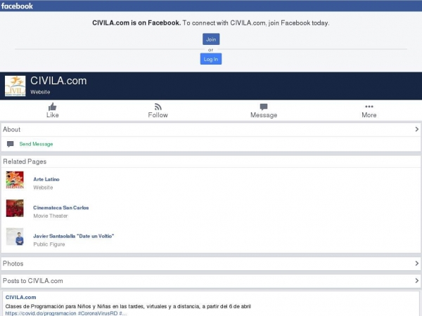This screenshot has height=316, width=422.
Task: Click the Arte Latino thumbnail
Action: pos(15,180)
